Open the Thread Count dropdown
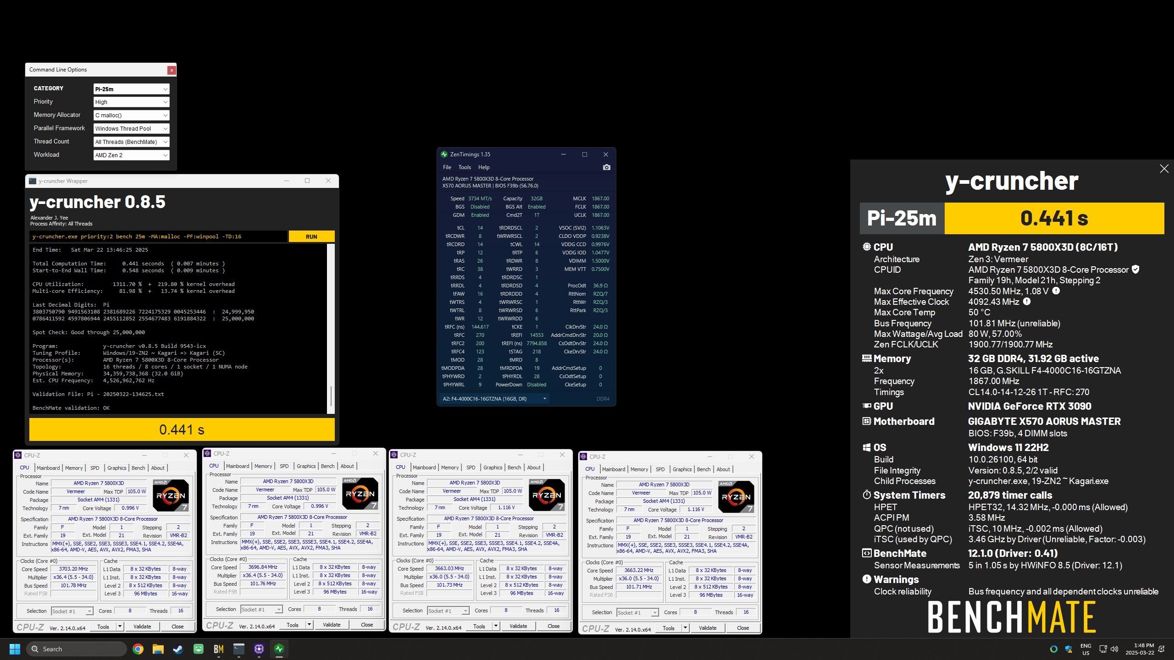 coord(131,142)
